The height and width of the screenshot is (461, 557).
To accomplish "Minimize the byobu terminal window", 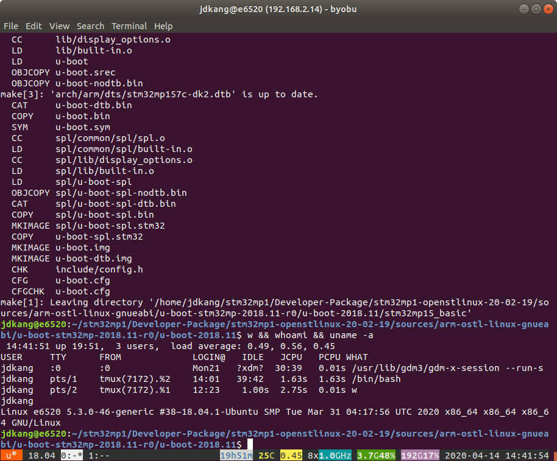I will [x=524, y=9].
